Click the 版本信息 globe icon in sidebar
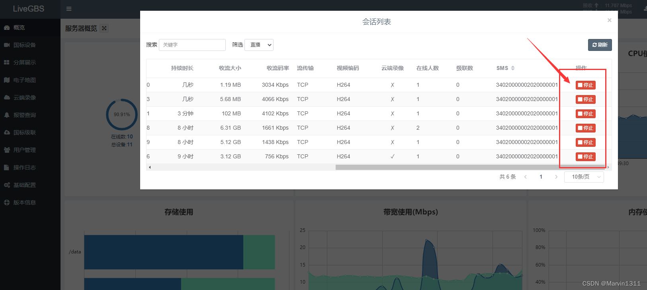 tap(7, 202)
